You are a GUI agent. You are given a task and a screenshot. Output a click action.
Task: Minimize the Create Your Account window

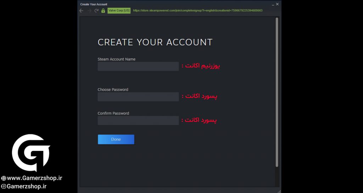pos(273,4)
